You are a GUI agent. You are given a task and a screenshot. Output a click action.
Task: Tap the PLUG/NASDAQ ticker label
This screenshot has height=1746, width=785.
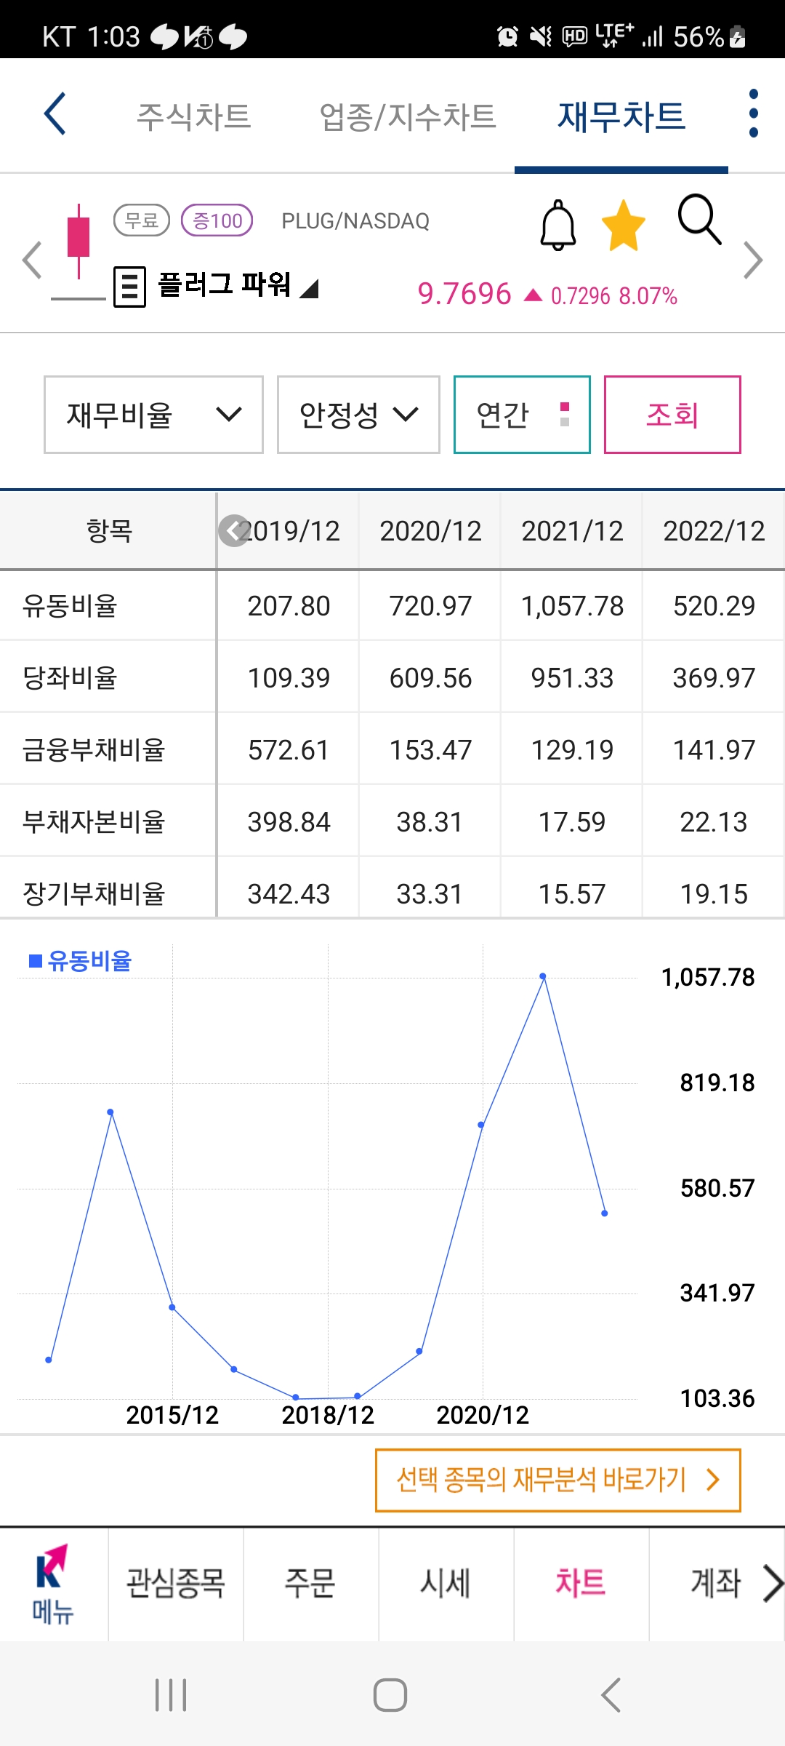point(355,221)
